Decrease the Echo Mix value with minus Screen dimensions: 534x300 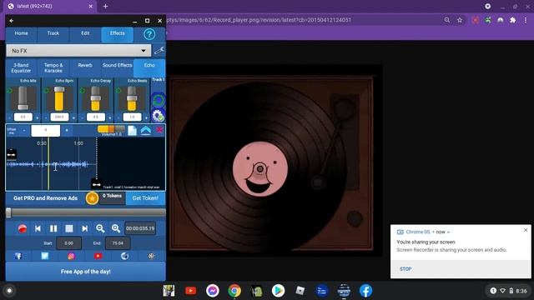[9, 117]
